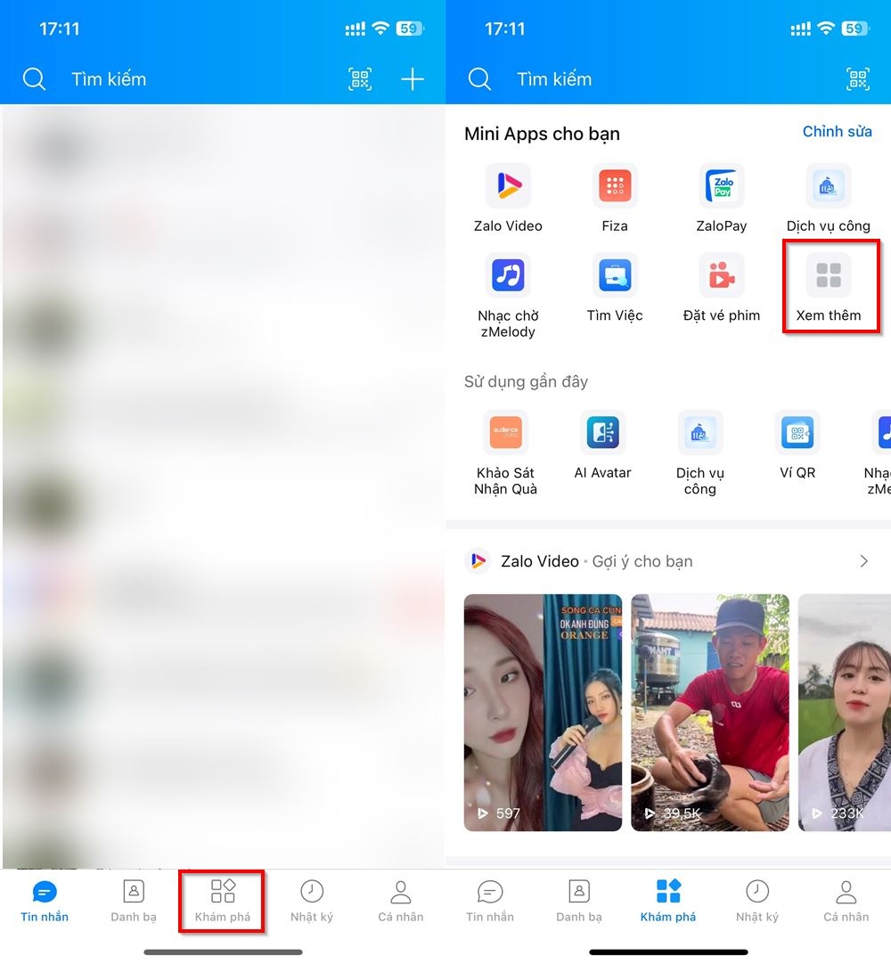
Task: Open Nhật ký tab on right screen
Action: pyautogui.click(x=757, y=902)
